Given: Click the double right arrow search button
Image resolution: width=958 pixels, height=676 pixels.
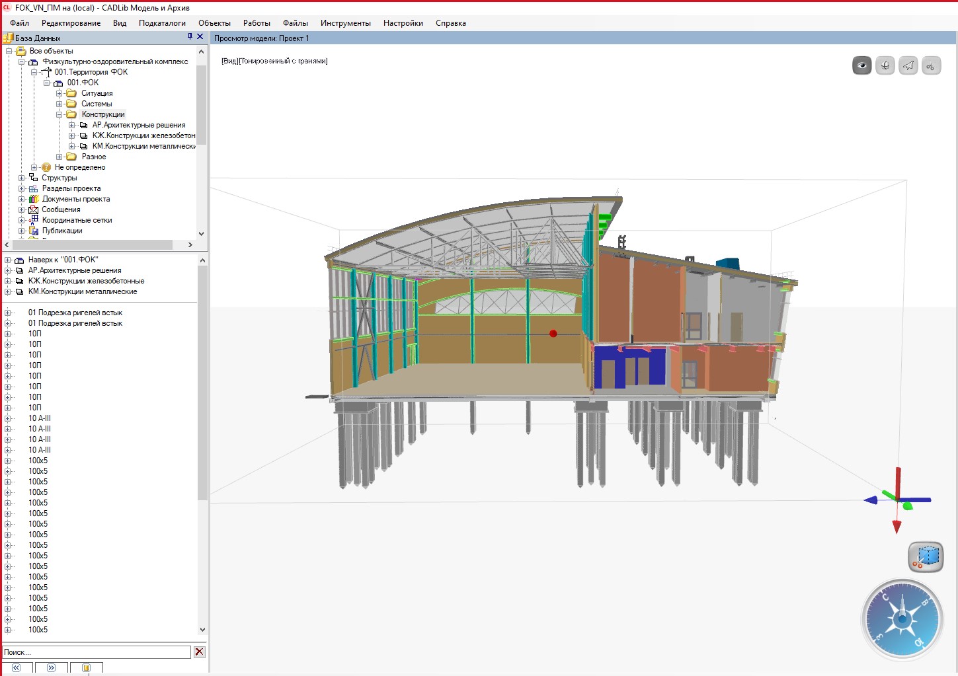Looking at the screenshot, I should pyautogui.click(x=51, y=668).
